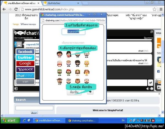This screenshot has height=129, width=165.
Task: Go back with the browser back arrow
Action: coord(4,9)
